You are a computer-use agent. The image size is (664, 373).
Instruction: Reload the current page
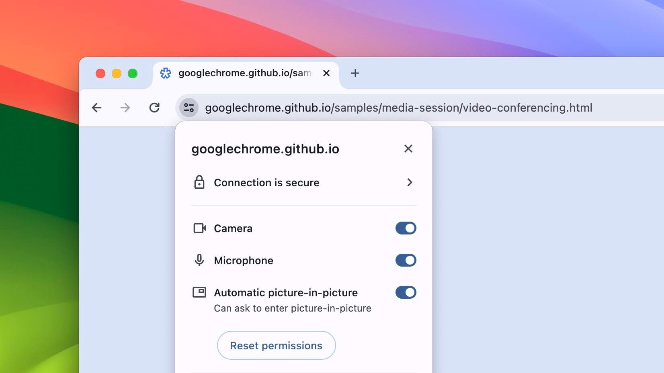[154, 108]
